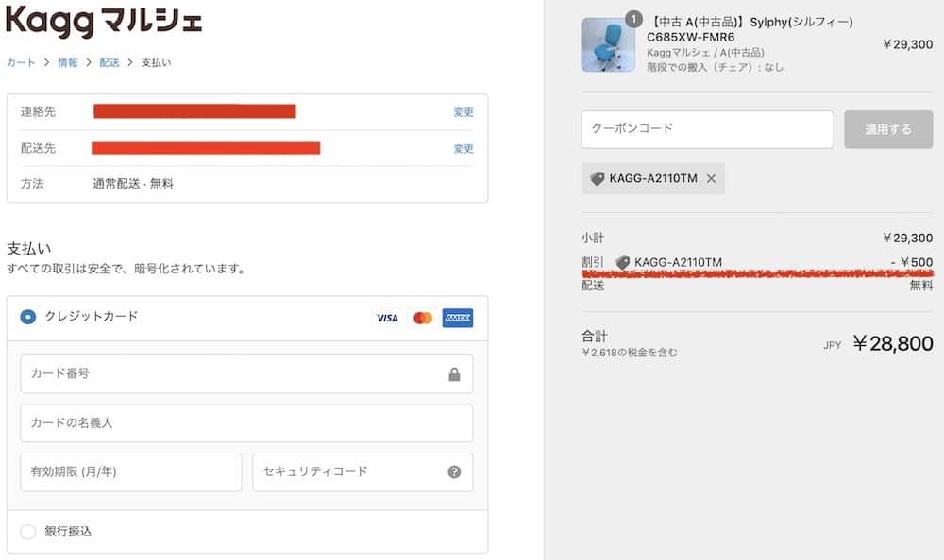This screenshot has height=560, width=944.
Task: Remove the KAGG-A2110TM coupon tag
Action: tap(711, 178)
